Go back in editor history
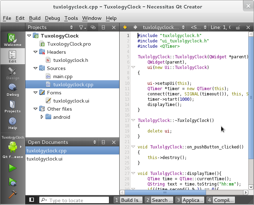The width and height of the screenshot is (254, 205). click(125, 27)
